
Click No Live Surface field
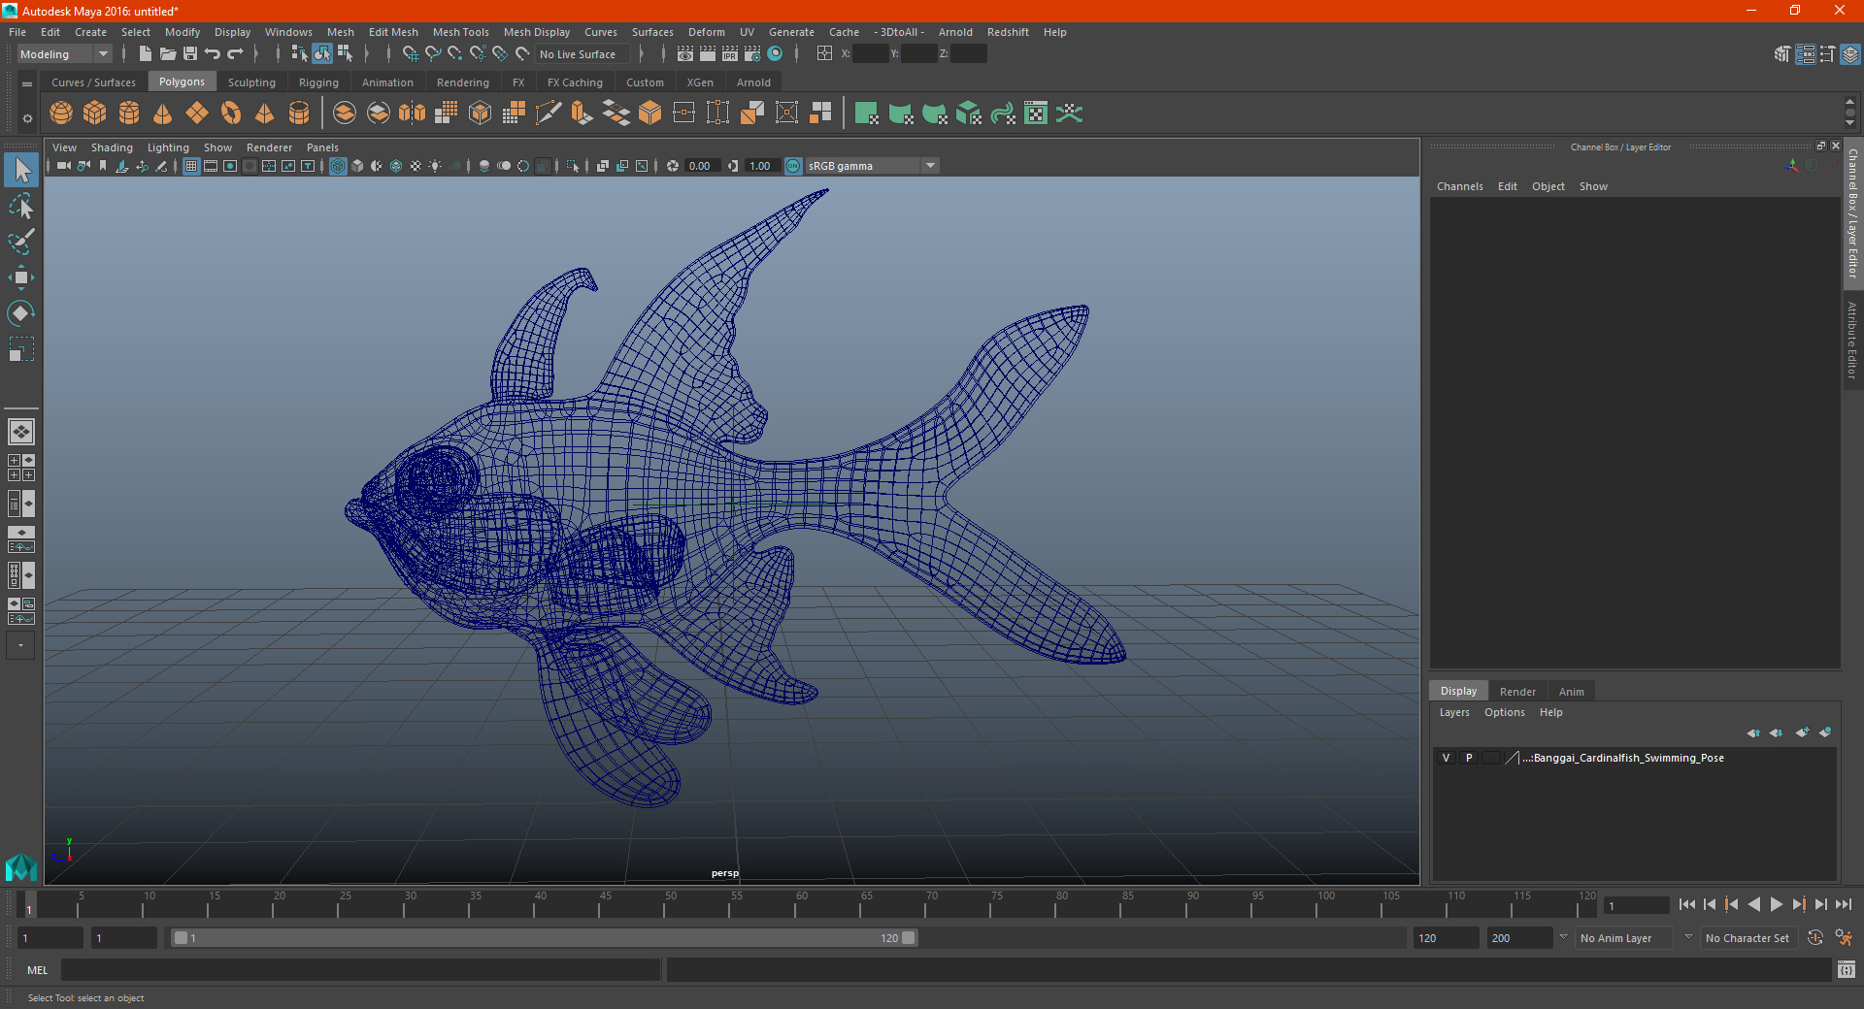tap(582, 54)
